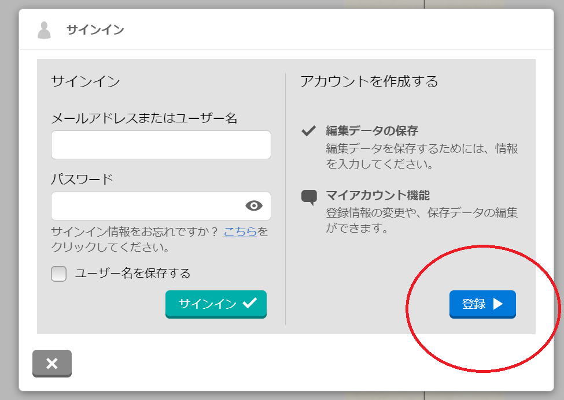Click the マイアカウント機能 bold heading

pos(378,195)
